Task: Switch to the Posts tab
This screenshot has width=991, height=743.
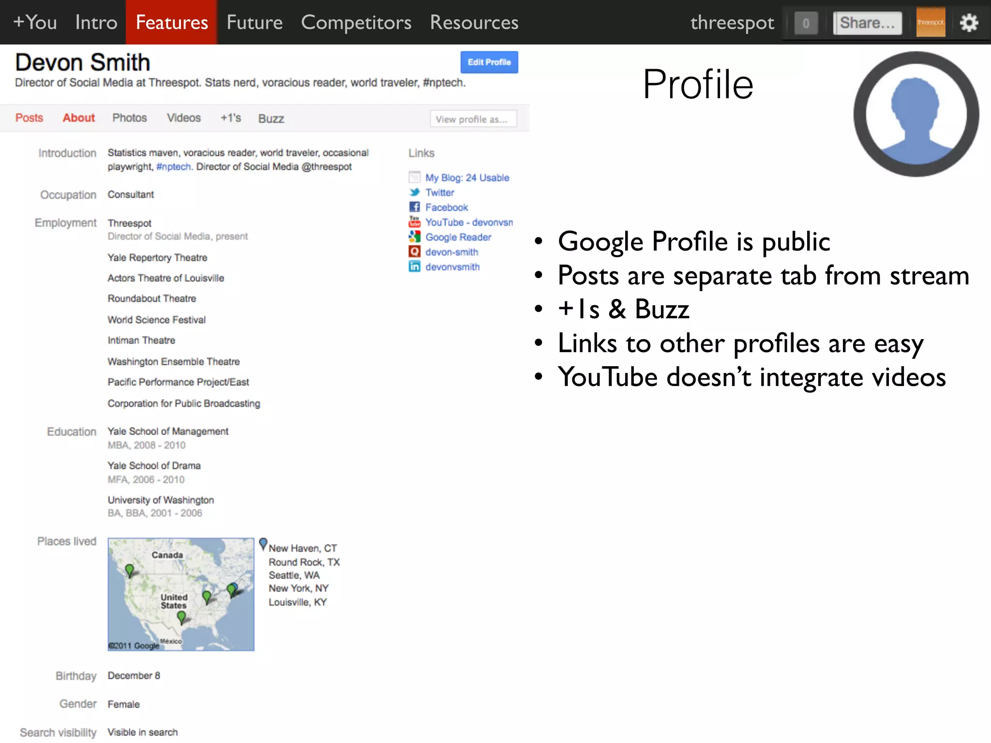Action: pyautogui.click(x=29, y=118)
